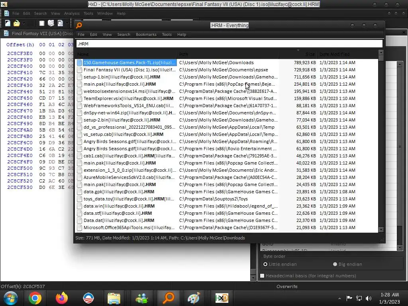Select the Final Fantasy VII (USA) iso result

pyautogui.click(x=226, y=70)
